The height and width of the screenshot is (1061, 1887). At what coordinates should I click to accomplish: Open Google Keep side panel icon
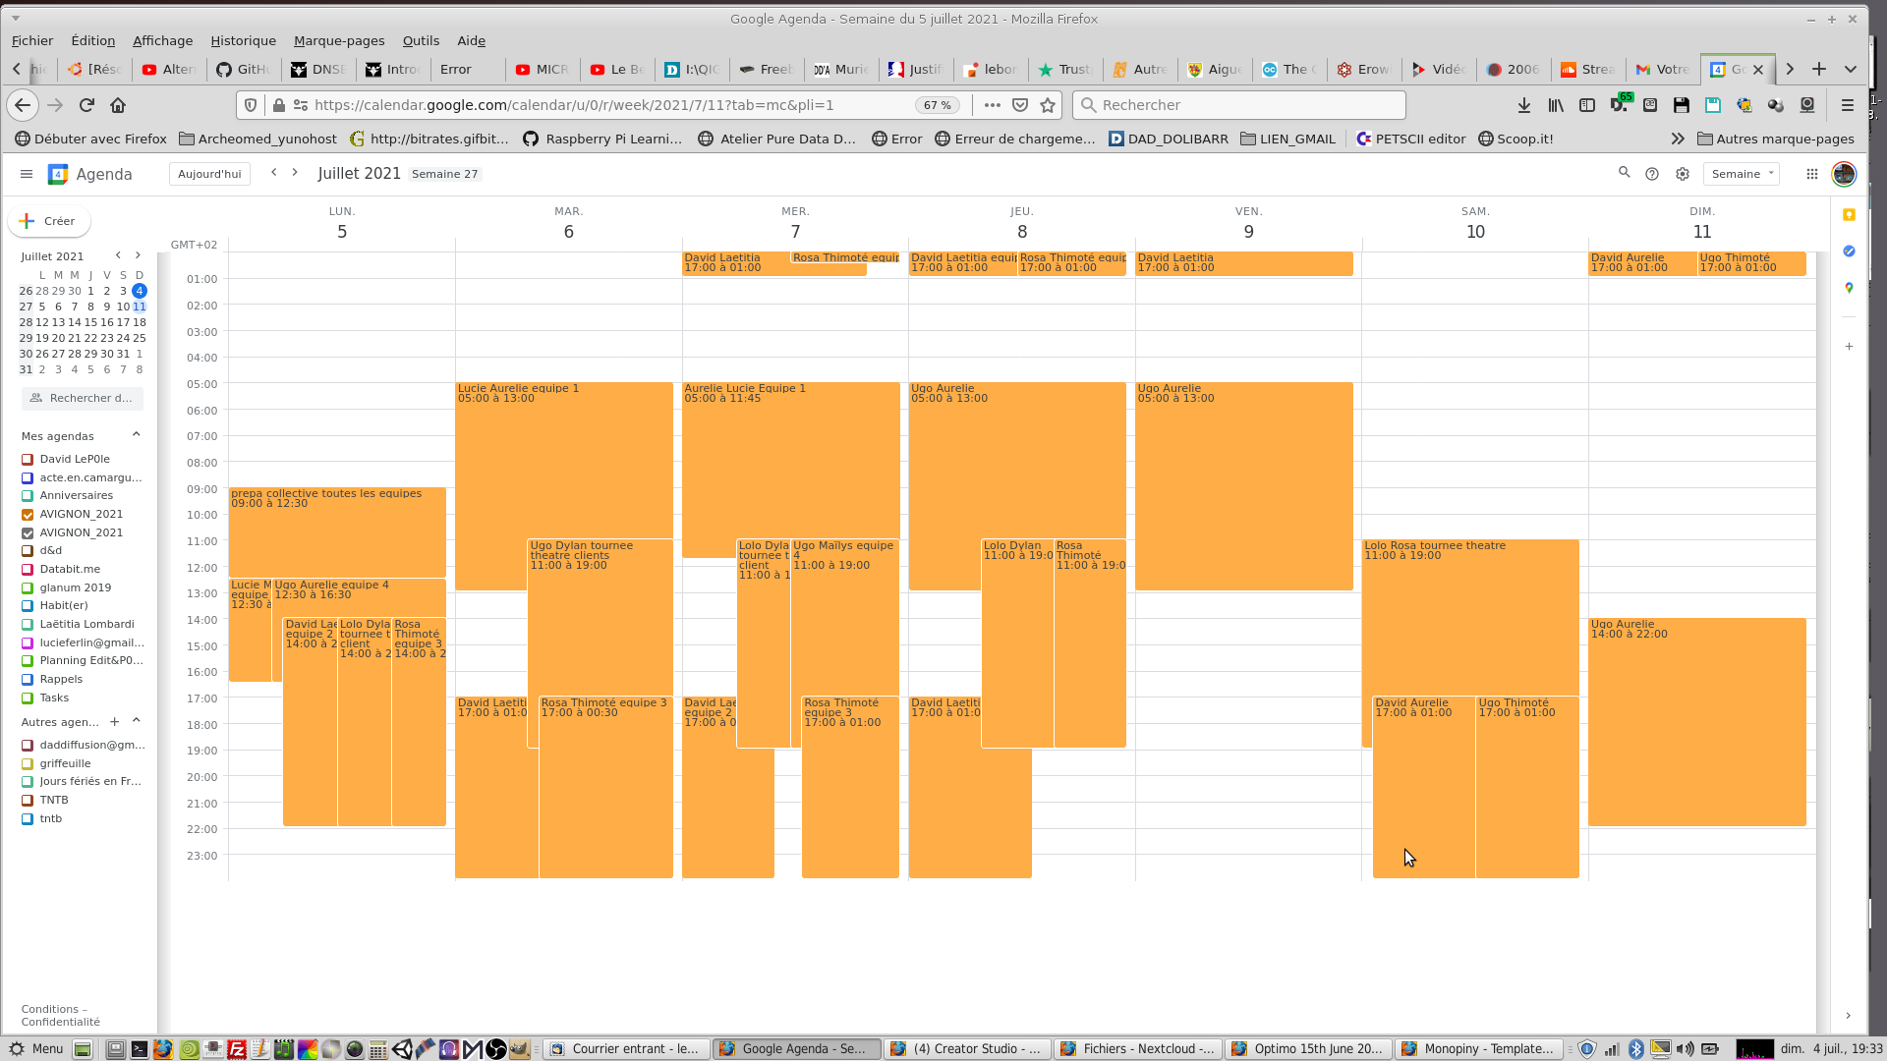point(1849,215)
